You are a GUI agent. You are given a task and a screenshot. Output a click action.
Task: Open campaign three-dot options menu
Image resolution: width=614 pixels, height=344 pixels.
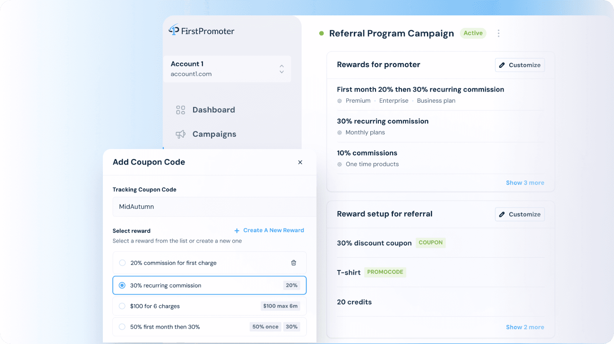coord(498,33)
